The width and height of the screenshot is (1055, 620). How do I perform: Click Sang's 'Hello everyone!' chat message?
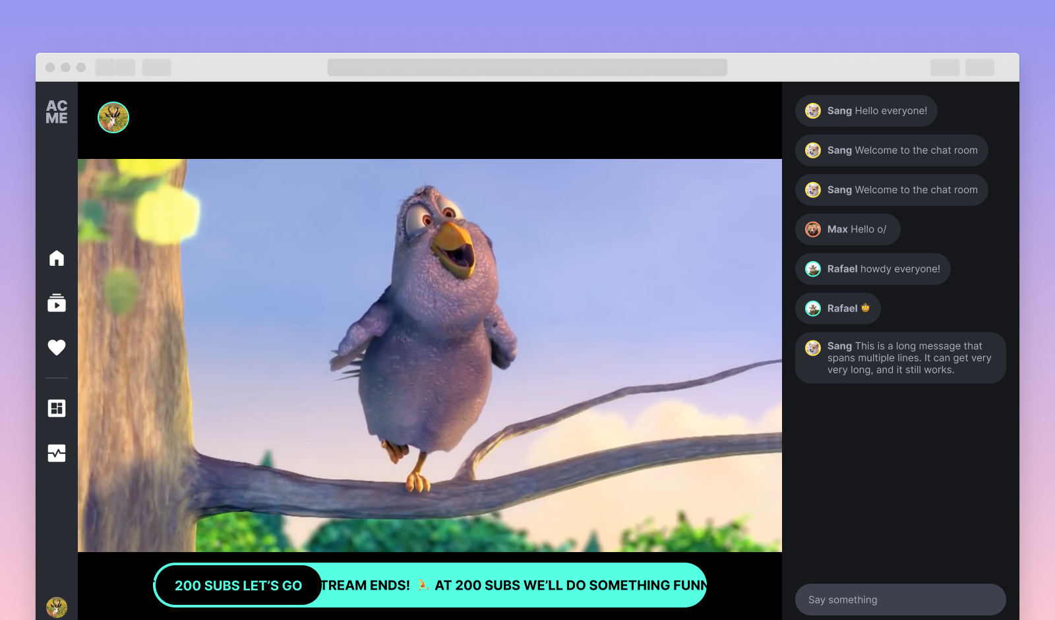click(x=866, y=111)
